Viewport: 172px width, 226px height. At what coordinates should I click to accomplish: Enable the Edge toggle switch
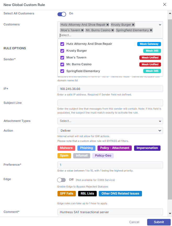[x=61, y=180]
